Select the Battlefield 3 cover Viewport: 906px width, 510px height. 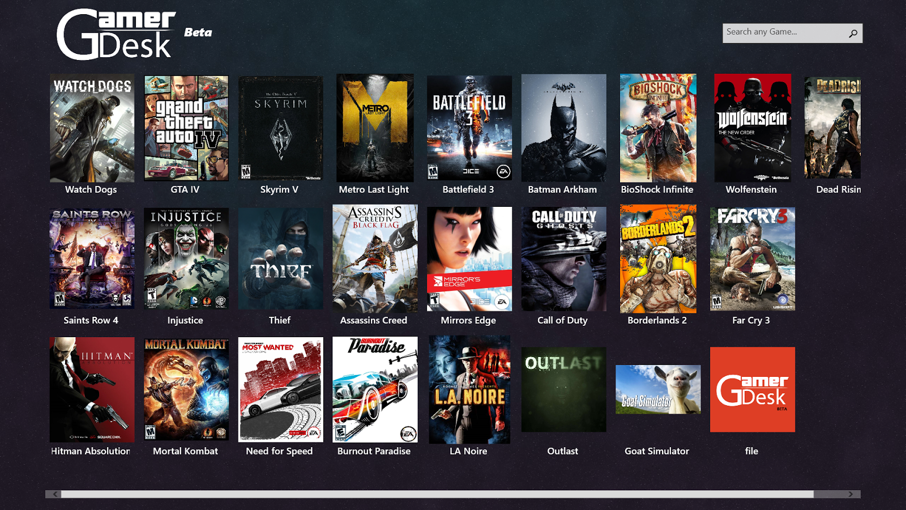(x=469, y=128)
